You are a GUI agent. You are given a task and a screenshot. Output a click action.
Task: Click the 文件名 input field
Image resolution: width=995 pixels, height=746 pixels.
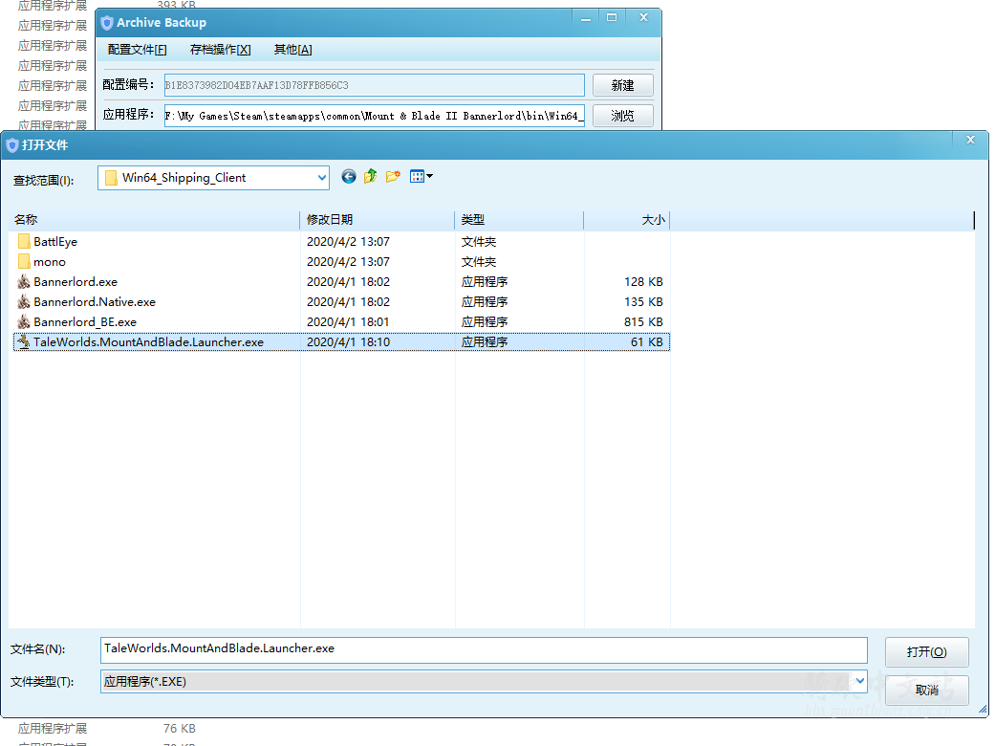coord(484,650)
